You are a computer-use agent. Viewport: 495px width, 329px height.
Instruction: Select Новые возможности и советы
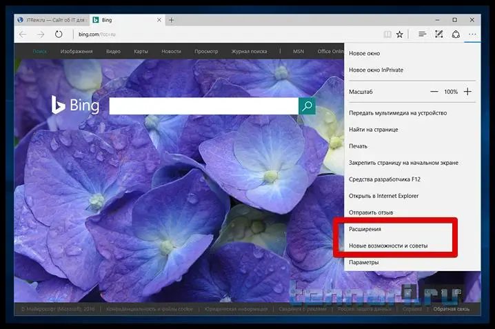[x=388, y=246]
